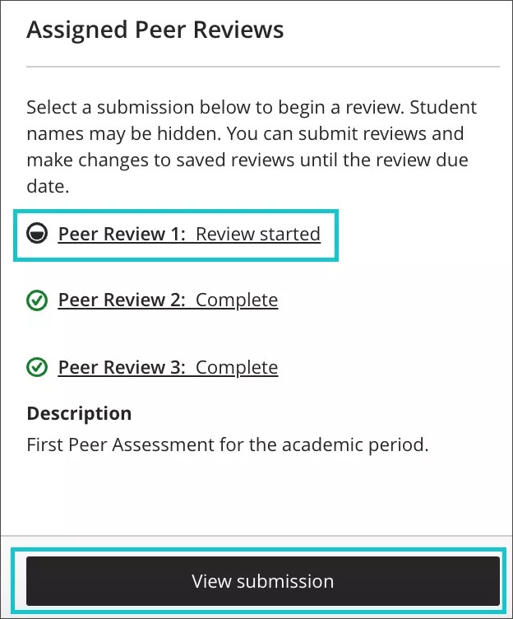Click the green checkmark beside Peer Review 2
513x619 pixels.
pos(36,301)
